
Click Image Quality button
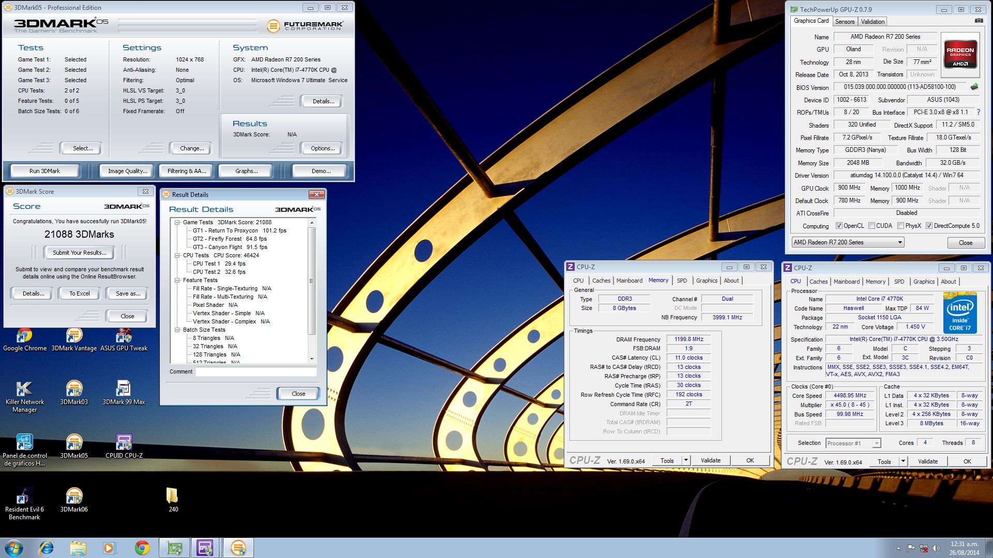[x=127, y=171]
